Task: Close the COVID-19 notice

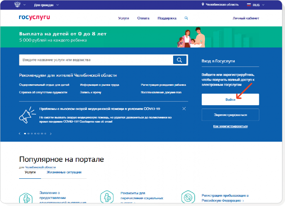Action: [184, 109]
